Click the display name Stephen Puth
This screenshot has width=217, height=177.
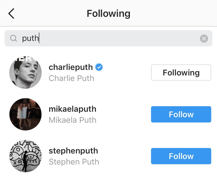[74, 162]
